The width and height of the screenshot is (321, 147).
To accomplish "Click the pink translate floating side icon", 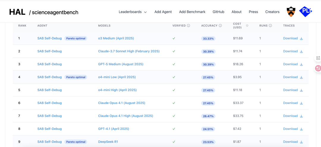I will [318, 68].
